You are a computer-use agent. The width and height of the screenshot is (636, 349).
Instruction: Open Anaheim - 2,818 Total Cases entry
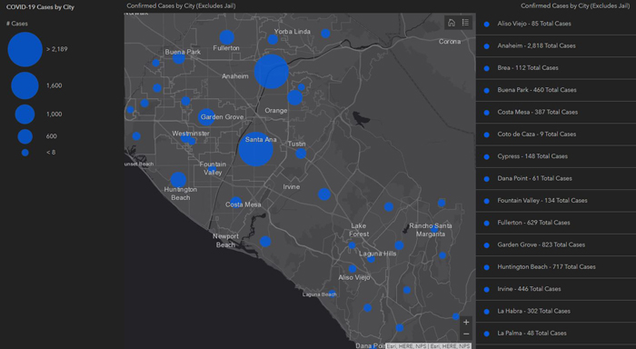pos(556,45)
